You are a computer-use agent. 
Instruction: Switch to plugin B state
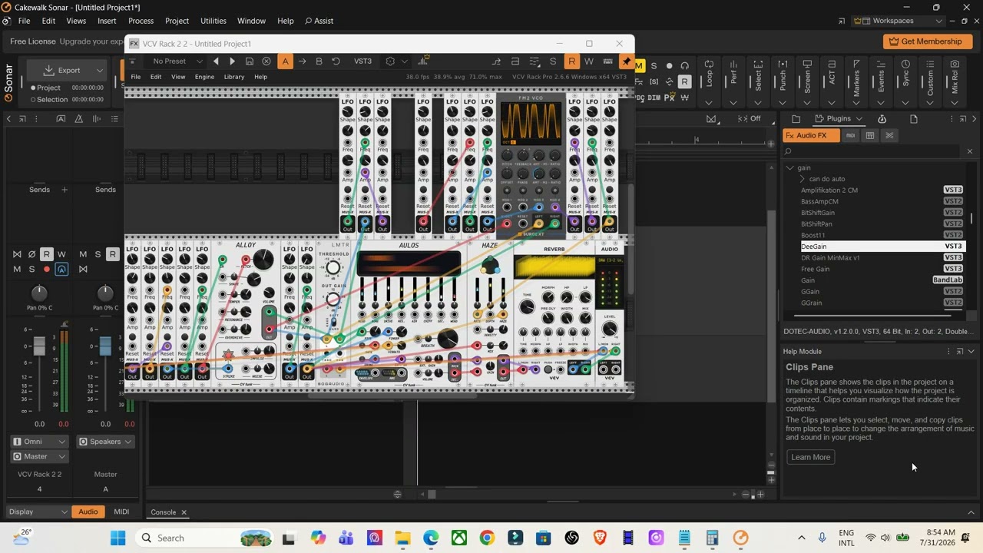point(319,61)
